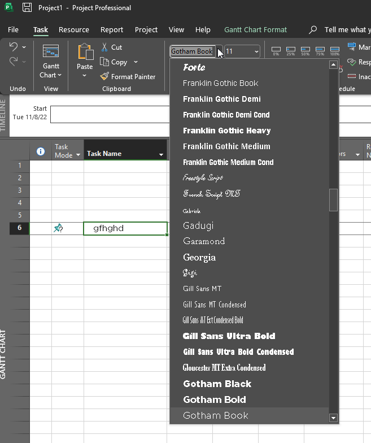Viewport: 371px width, 443px height.
Task: Choose highlighted Gotham Book font
Action: tap(250, 415)
